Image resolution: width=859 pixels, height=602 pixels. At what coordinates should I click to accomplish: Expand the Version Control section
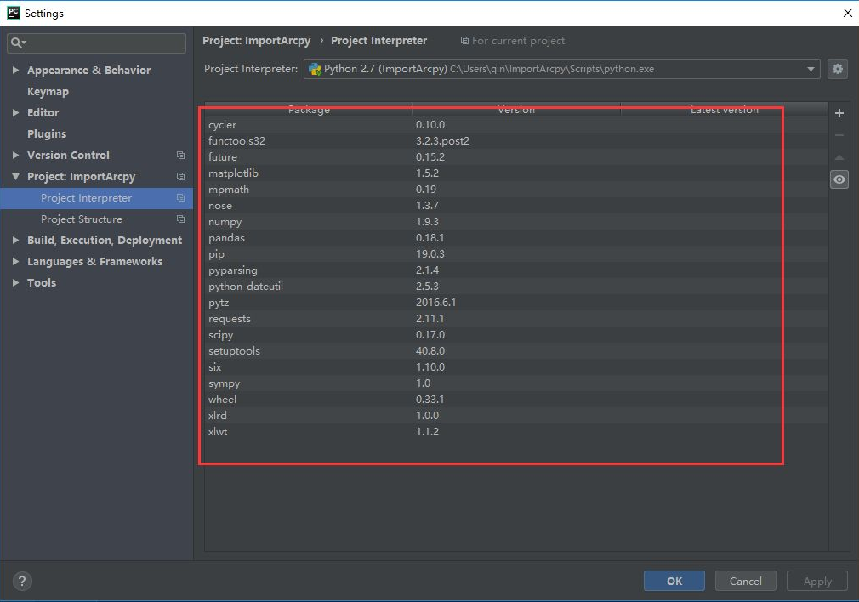[x=15, y=155]
